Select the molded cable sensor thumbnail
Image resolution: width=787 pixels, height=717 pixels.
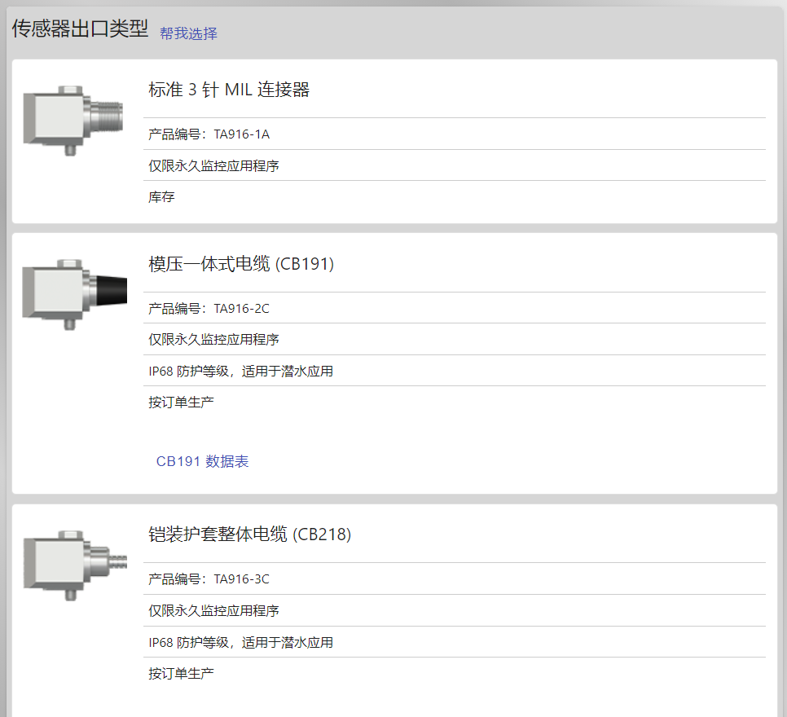coord(75,295)
